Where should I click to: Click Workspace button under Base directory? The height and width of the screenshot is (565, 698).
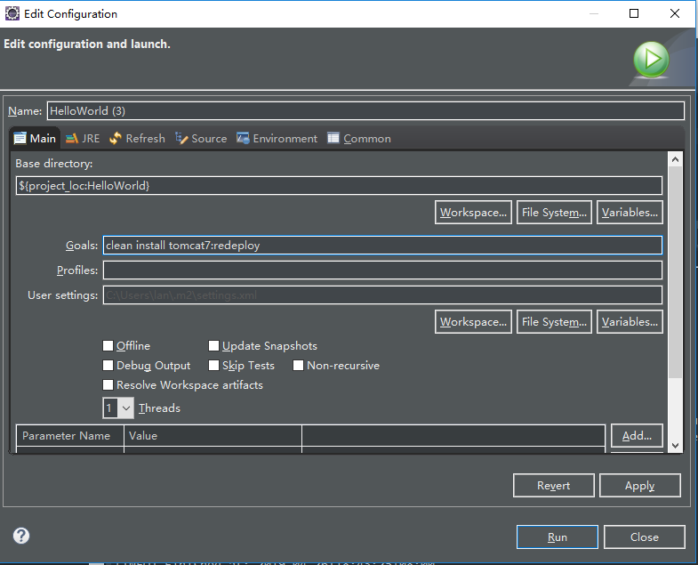pos(473,213)
